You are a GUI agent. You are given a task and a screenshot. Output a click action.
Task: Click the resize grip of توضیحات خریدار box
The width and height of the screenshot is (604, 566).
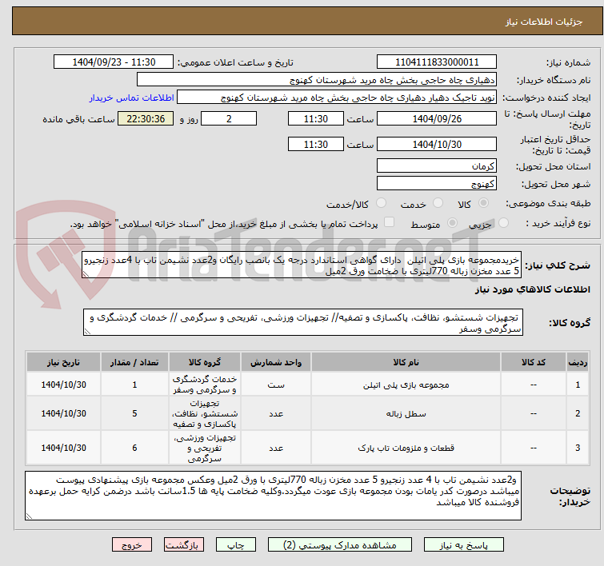click(x=30, y=516)
